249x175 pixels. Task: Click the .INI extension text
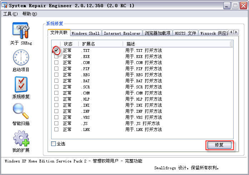tap(86, 105)
